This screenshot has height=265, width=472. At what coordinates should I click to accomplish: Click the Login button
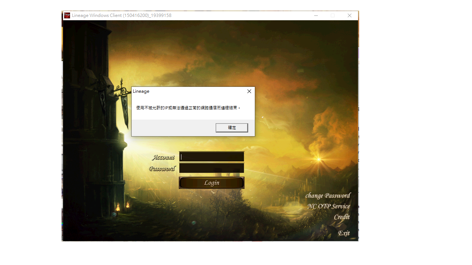coord(212,183)
